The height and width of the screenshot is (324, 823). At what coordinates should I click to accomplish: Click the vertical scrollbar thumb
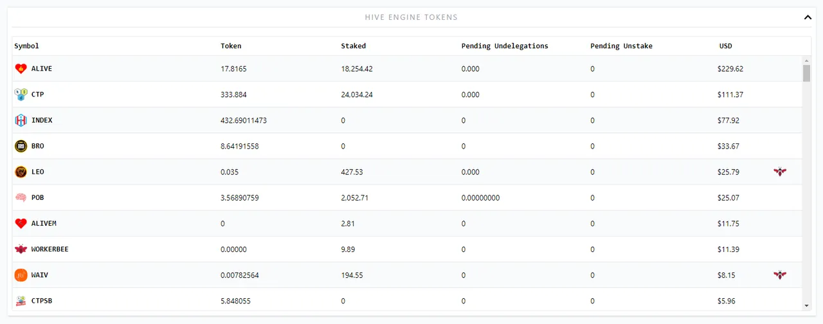806,73
